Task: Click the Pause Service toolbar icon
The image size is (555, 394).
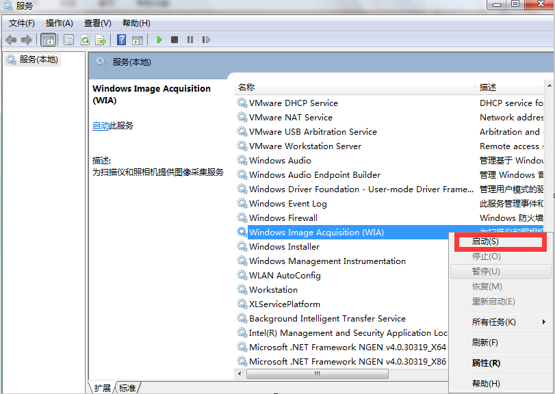Action: coord(190,40)
